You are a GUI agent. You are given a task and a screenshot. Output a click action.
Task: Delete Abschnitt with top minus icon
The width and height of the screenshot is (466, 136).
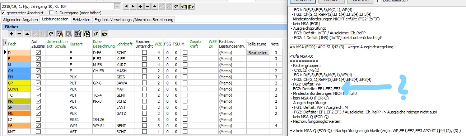pos(147,6)
